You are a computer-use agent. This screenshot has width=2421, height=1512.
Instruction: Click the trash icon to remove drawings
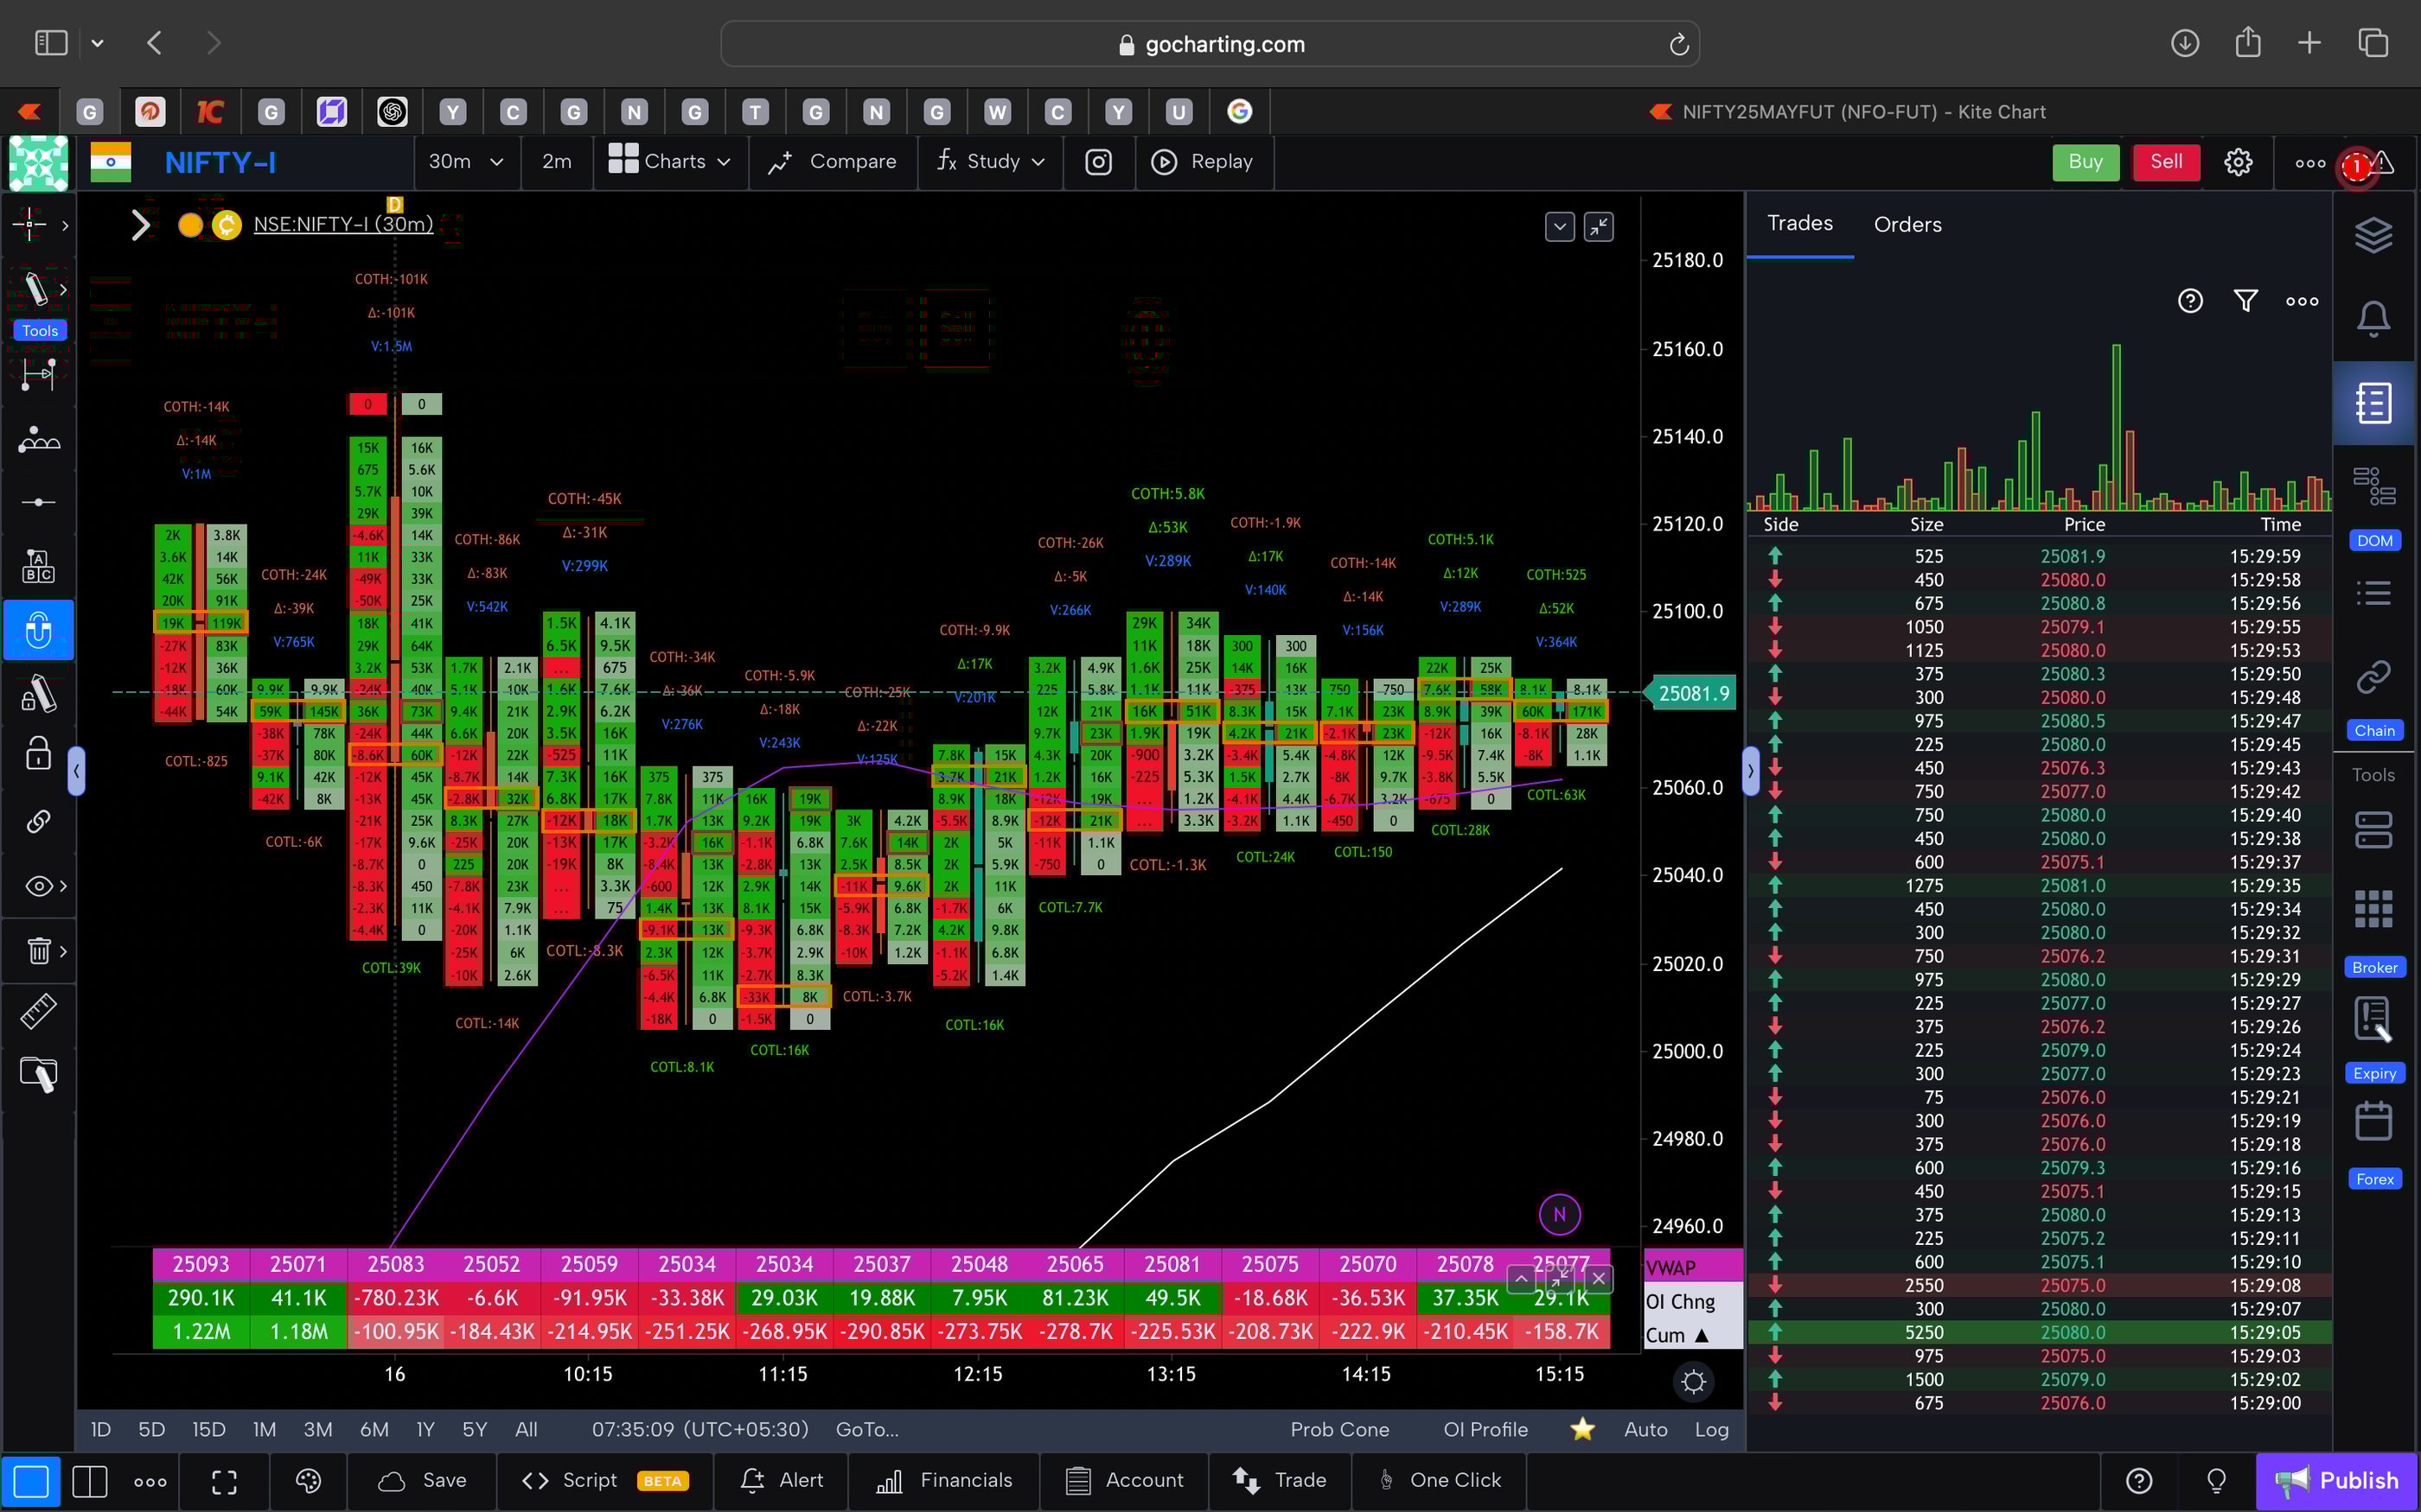pyautogui.click(x=38, y=951)
